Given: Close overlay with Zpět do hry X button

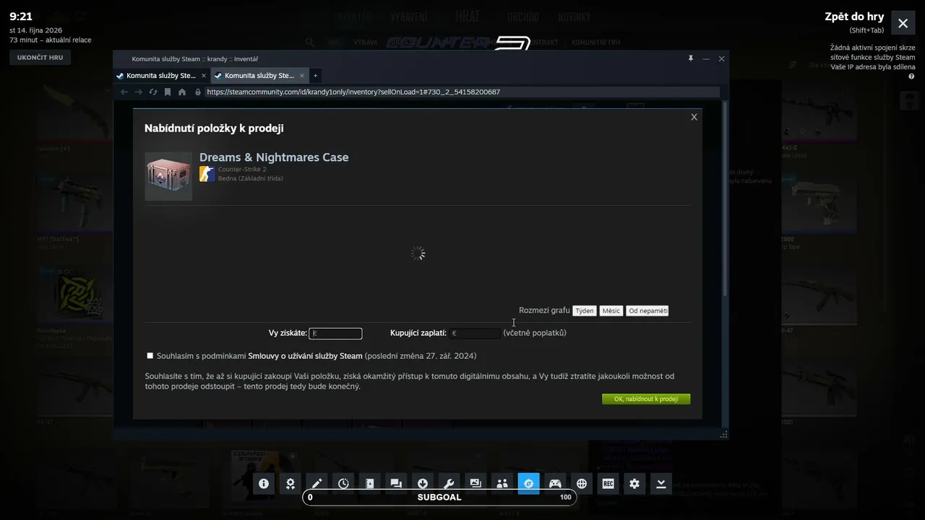Looking at the screenshot, I should point(903,23).
